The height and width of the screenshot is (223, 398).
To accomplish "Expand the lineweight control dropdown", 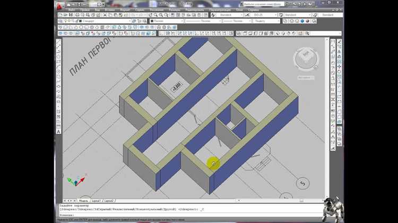I will [x=250, y=21].
